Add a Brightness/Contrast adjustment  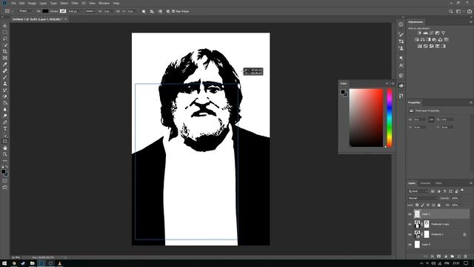420,33
